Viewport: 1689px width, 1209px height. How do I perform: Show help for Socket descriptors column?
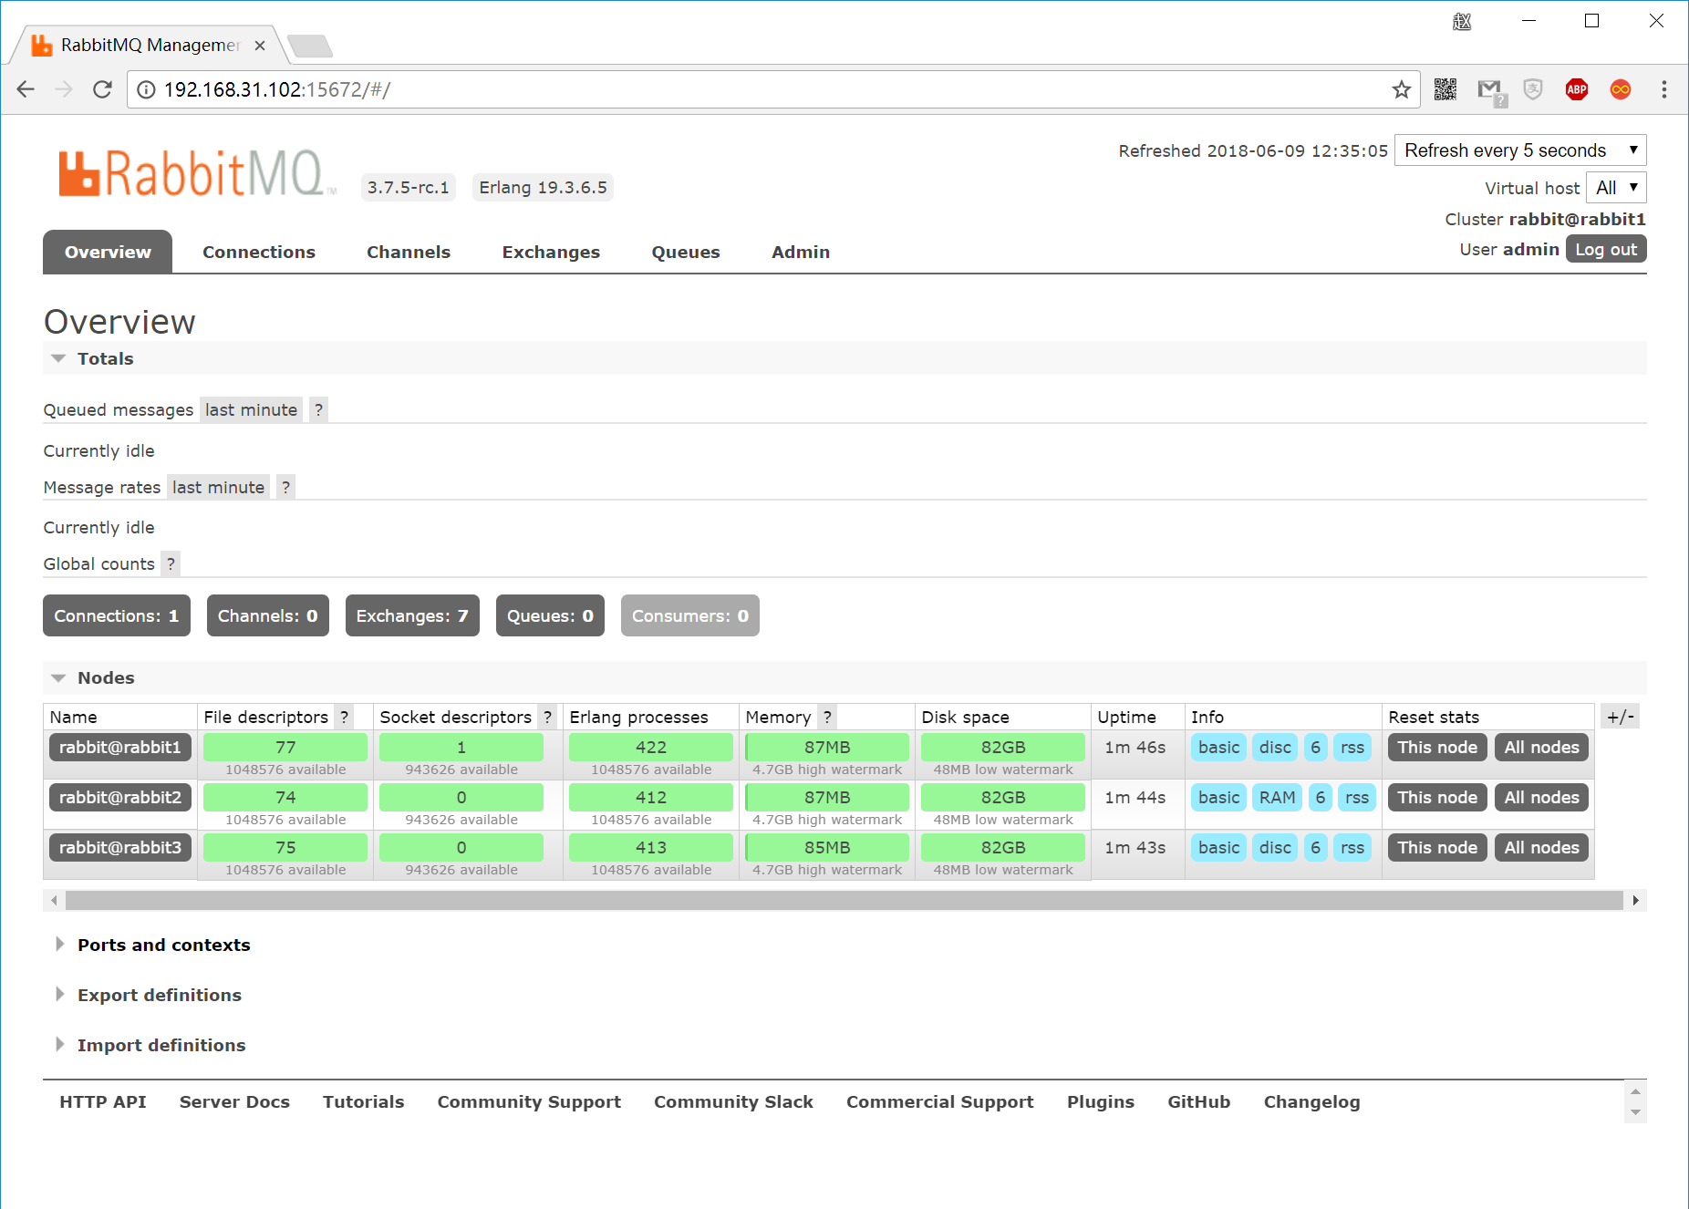click(x=547, y=717)
